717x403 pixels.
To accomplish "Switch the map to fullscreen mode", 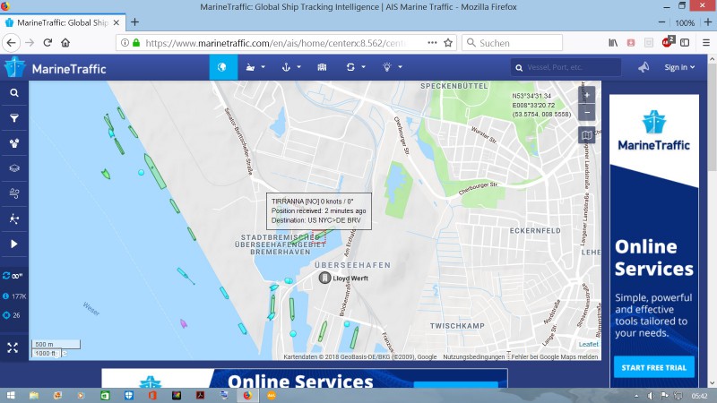I will coord(13,347).
